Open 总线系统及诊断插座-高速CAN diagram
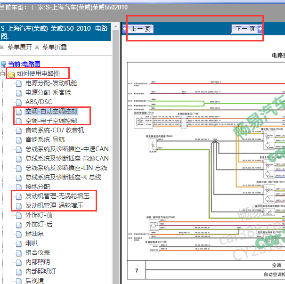The width and height of the screenshot is (285, 284). point(67,158)
